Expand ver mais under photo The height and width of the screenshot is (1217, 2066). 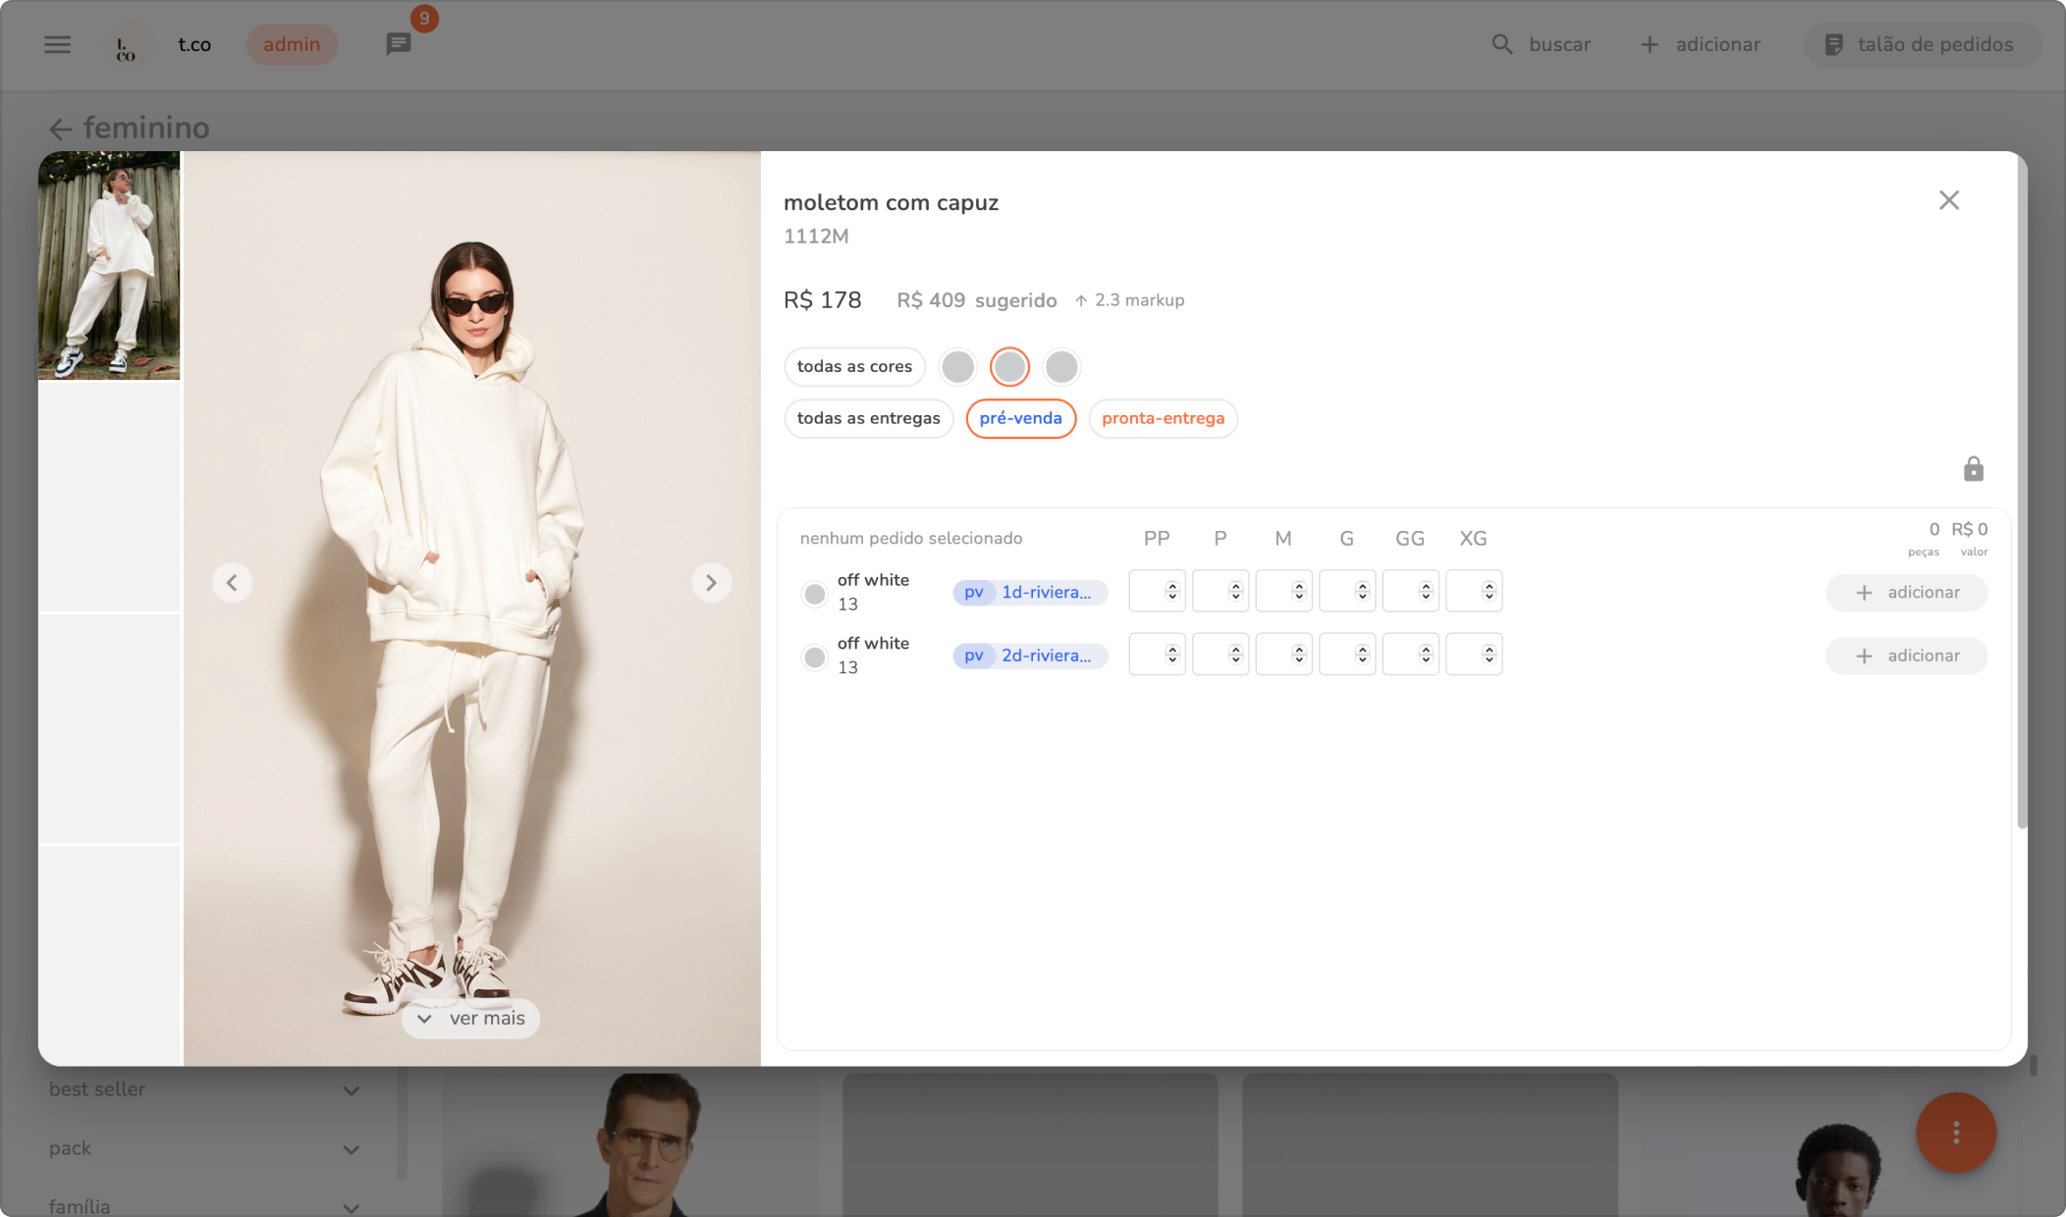471,1019
